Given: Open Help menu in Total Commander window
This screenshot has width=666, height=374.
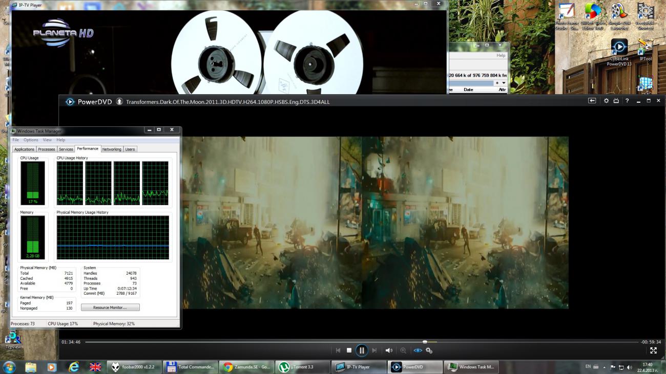Looking at the screenshot, I should (x=501, y=55).
